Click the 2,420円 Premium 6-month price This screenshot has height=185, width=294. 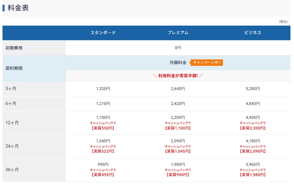[178, 104]
